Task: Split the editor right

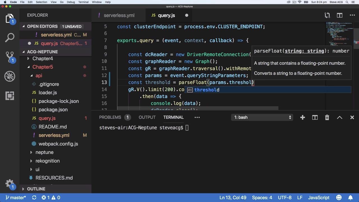Action: point(340,15)
